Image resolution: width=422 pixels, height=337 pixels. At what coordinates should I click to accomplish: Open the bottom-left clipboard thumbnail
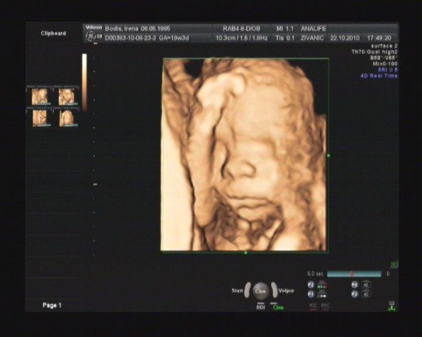[40, 117]
